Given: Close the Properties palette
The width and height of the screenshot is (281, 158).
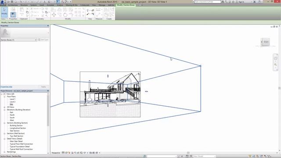Looking at the screenshot, I should tap(48, 26).
